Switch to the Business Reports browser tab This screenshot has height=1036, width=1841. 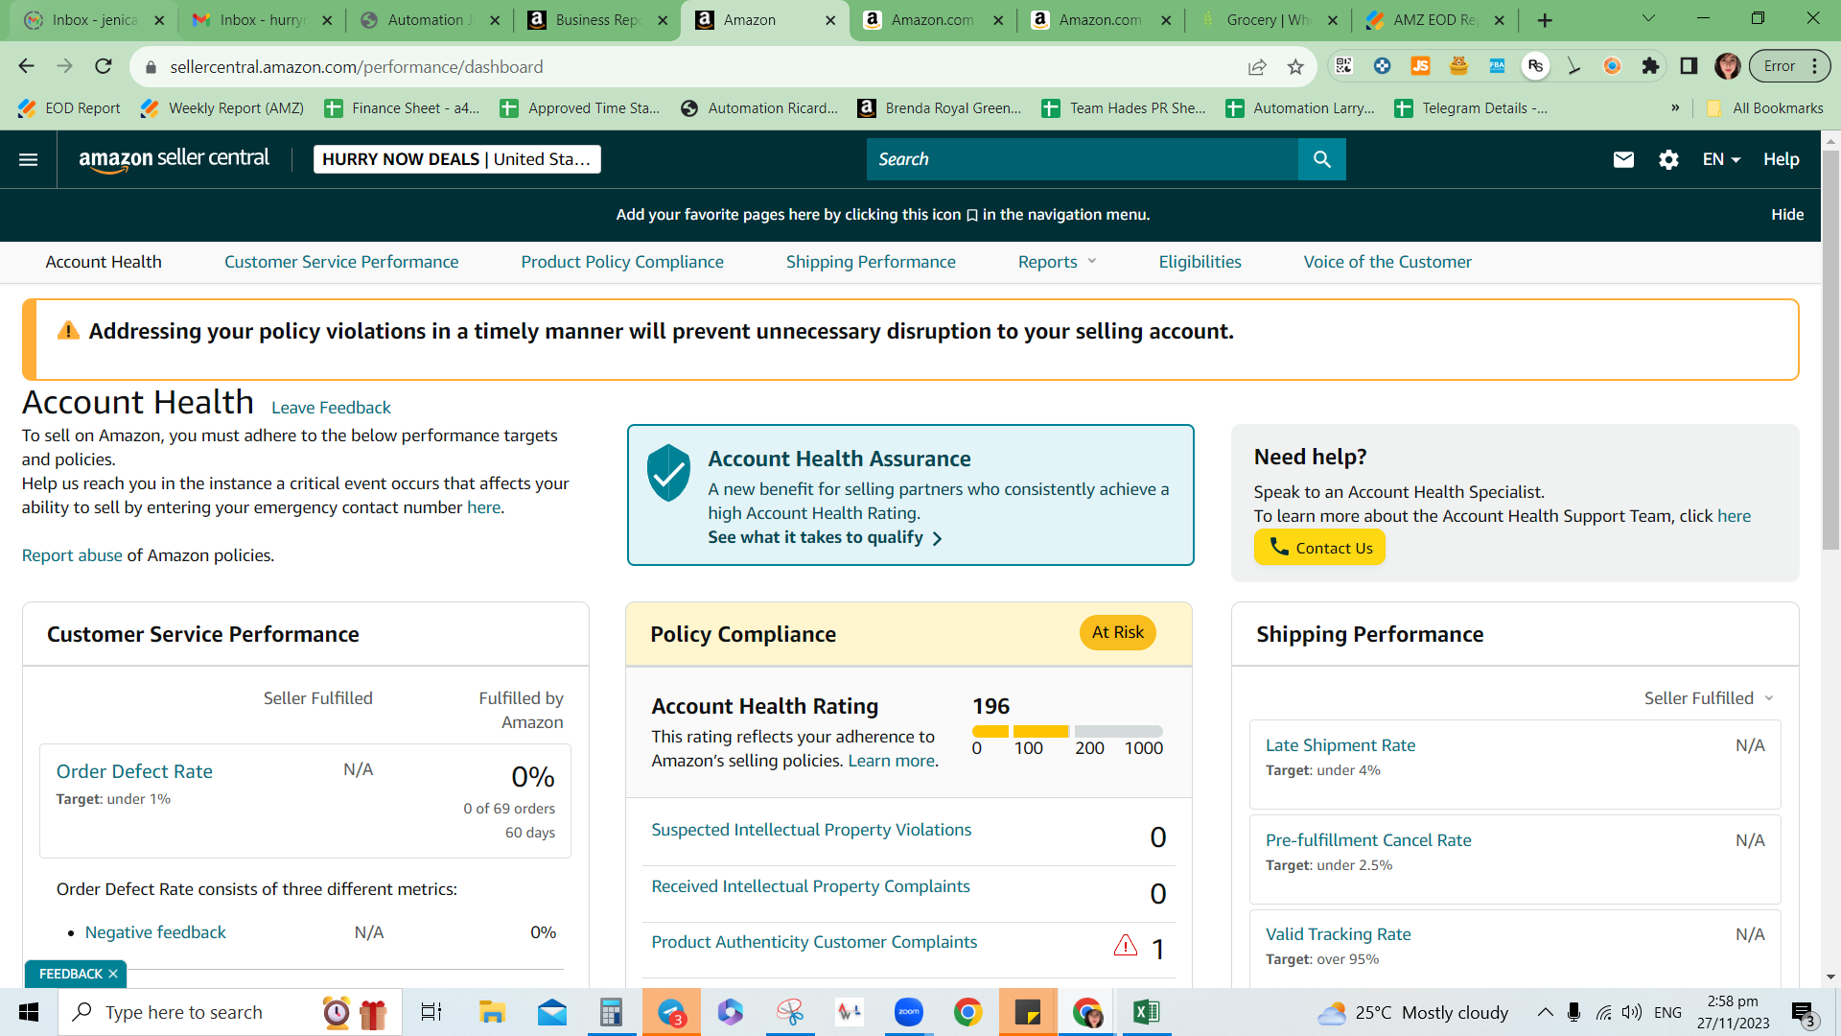click(596, 20)
